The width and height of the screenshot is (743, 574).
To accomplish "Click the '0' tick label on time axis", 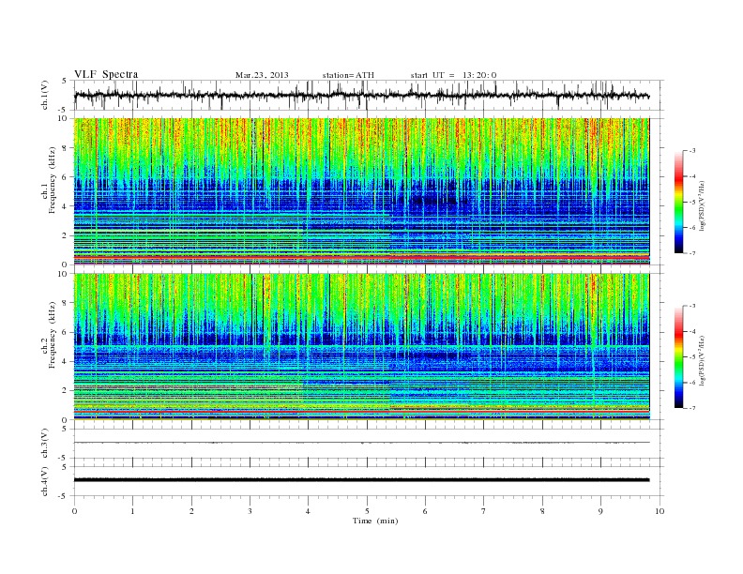I will [x=74, y=511].
